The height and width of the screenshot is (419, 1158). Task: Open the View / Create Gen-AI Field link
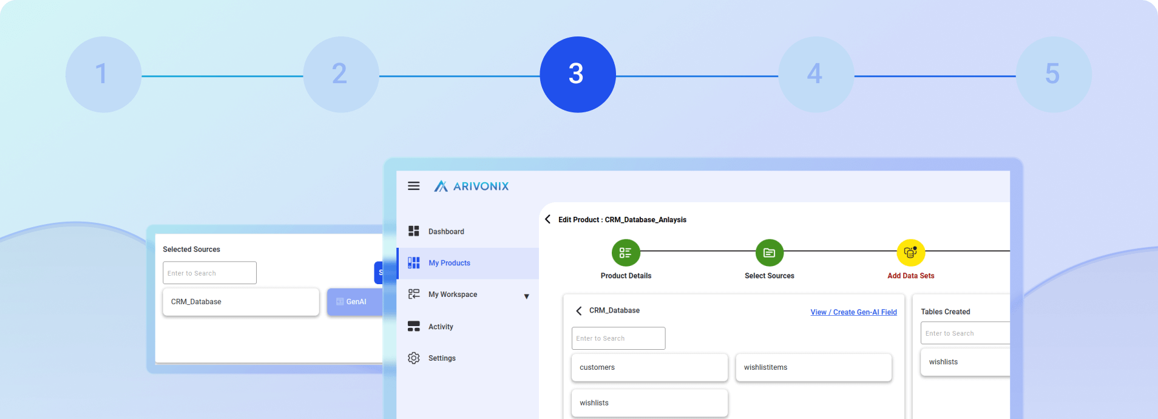tap(853, 312)
